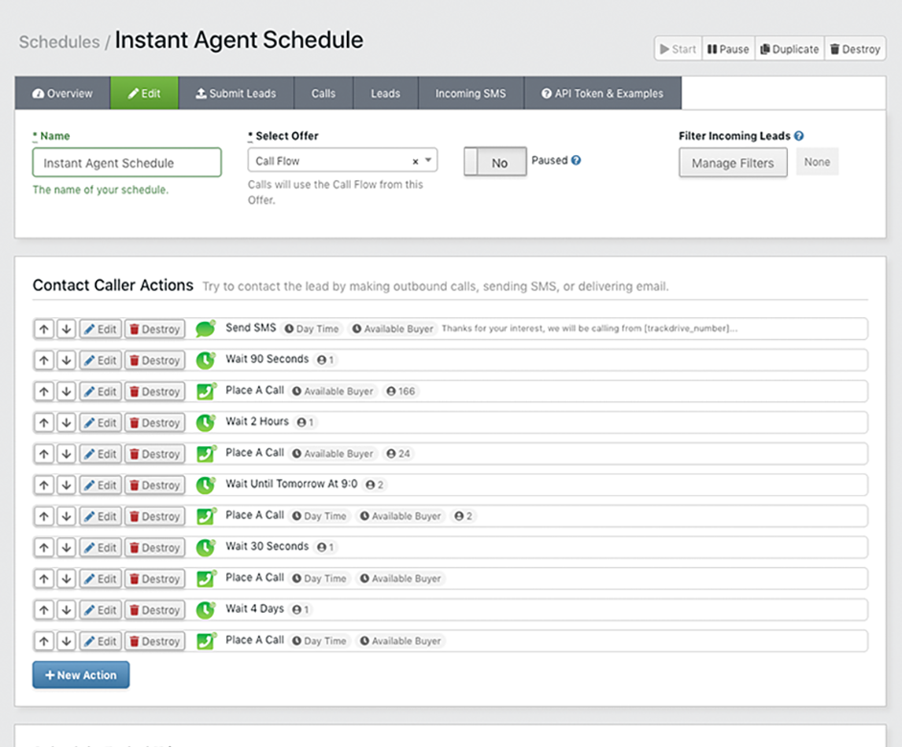902x747 pixels.
Task: Click the green SMS bubble icon
Action: tap(206, 328)
